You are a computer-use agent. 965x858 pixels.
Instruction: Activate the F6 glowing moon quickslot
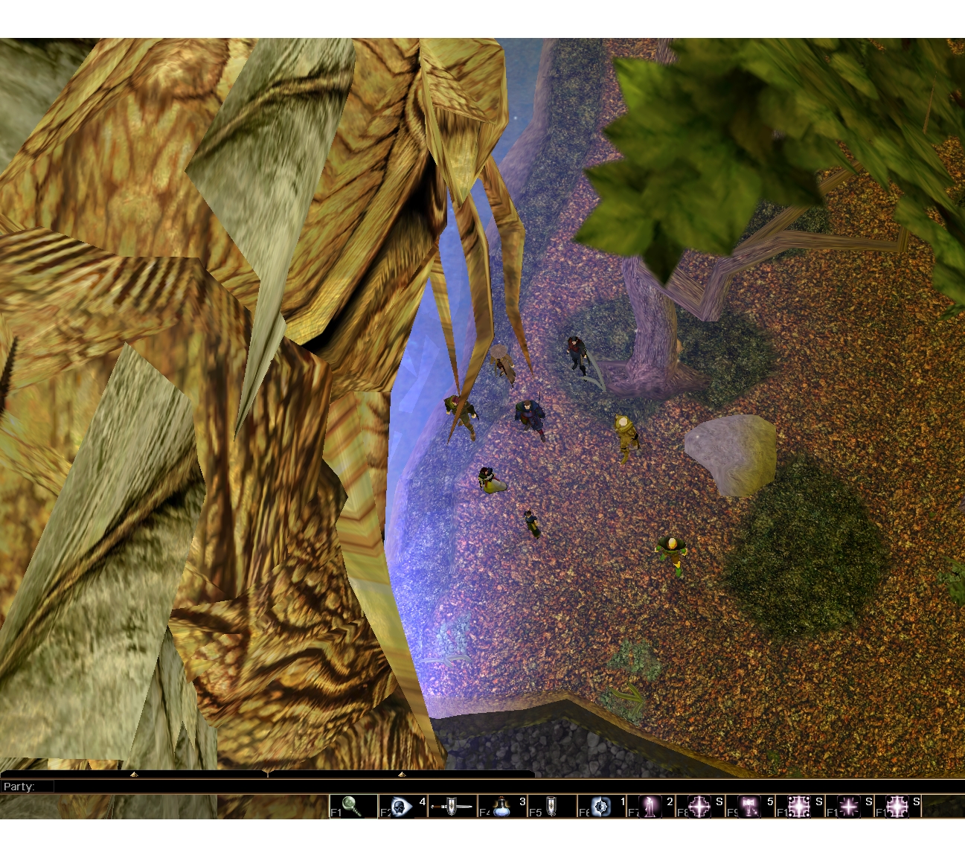(x=601, y=807)
